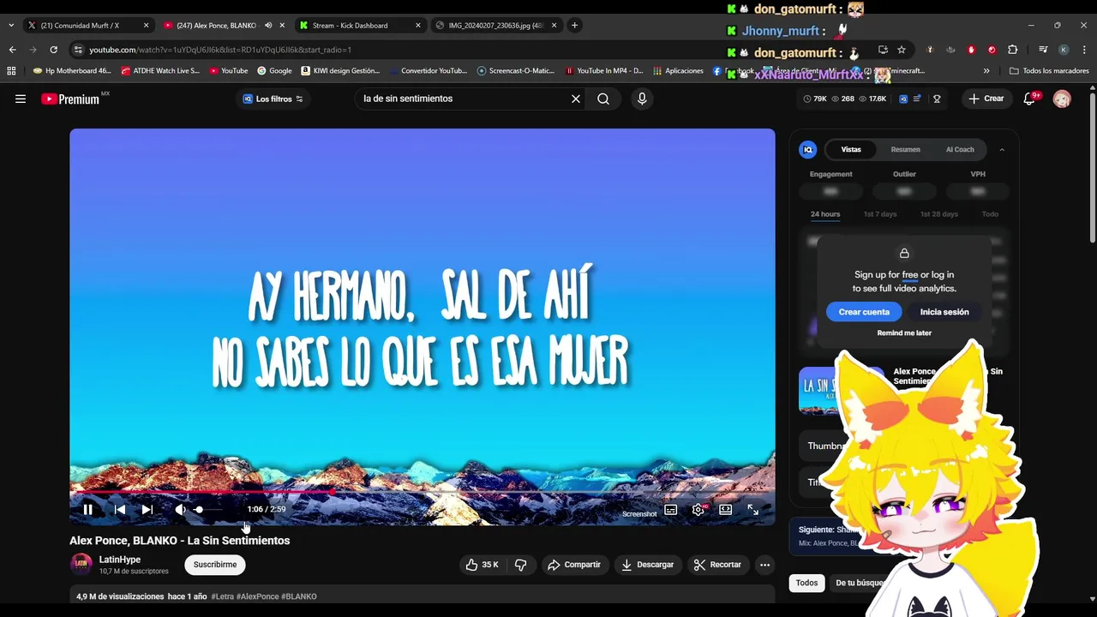
Task: Click Crear cuenta button
Action: click(864, 312)
